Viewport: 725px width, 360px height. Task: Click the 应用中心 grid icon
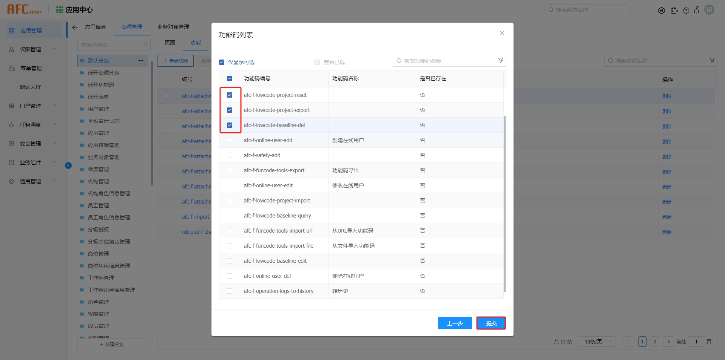click(x=59, y=10)
